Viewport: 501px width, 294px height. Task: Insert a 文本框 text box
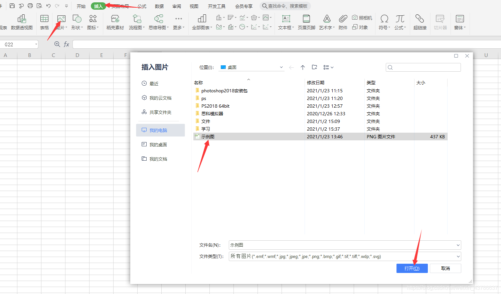click(x=286, y=22)
